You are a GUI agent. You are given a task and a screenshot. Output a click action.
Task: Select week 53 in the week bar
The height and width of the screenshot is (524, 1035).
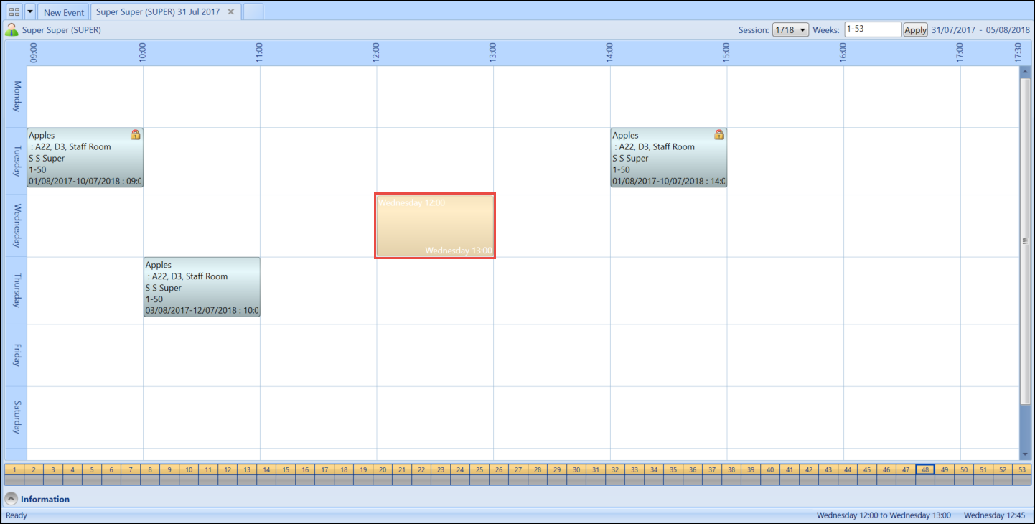pos(1022,470)
